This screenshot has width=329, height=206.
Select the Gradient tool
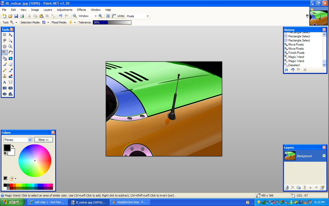coord(11,58)
